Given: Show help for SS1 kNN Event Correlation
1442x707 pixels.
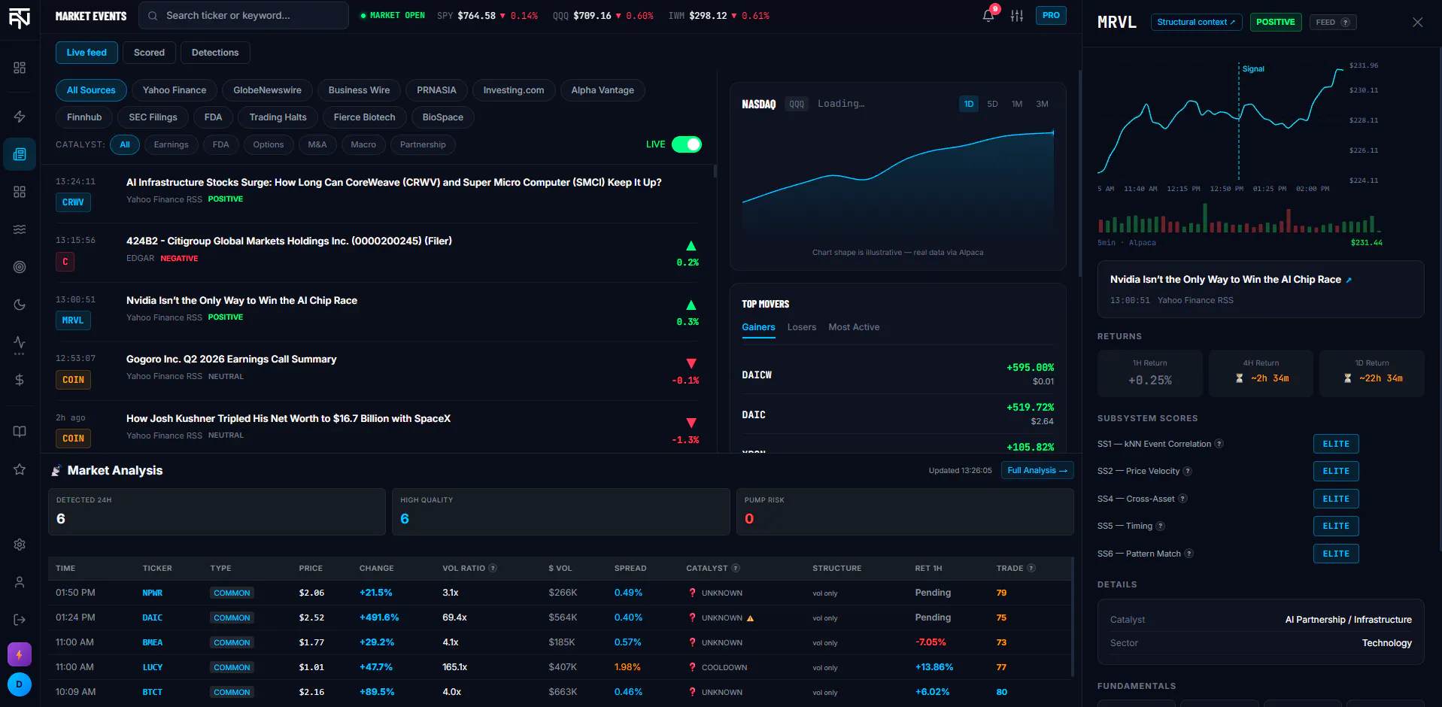Looking at the screenshot, I should pos(1219,444).
